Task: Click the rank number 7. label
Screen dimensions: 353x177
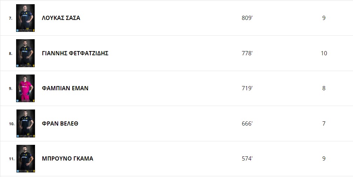Action: tap(11, 19)
